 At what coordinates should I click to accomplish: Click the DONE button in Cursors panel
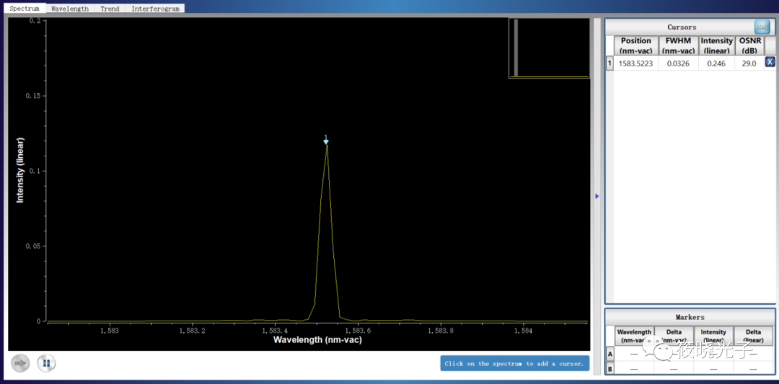pos(762,27)
